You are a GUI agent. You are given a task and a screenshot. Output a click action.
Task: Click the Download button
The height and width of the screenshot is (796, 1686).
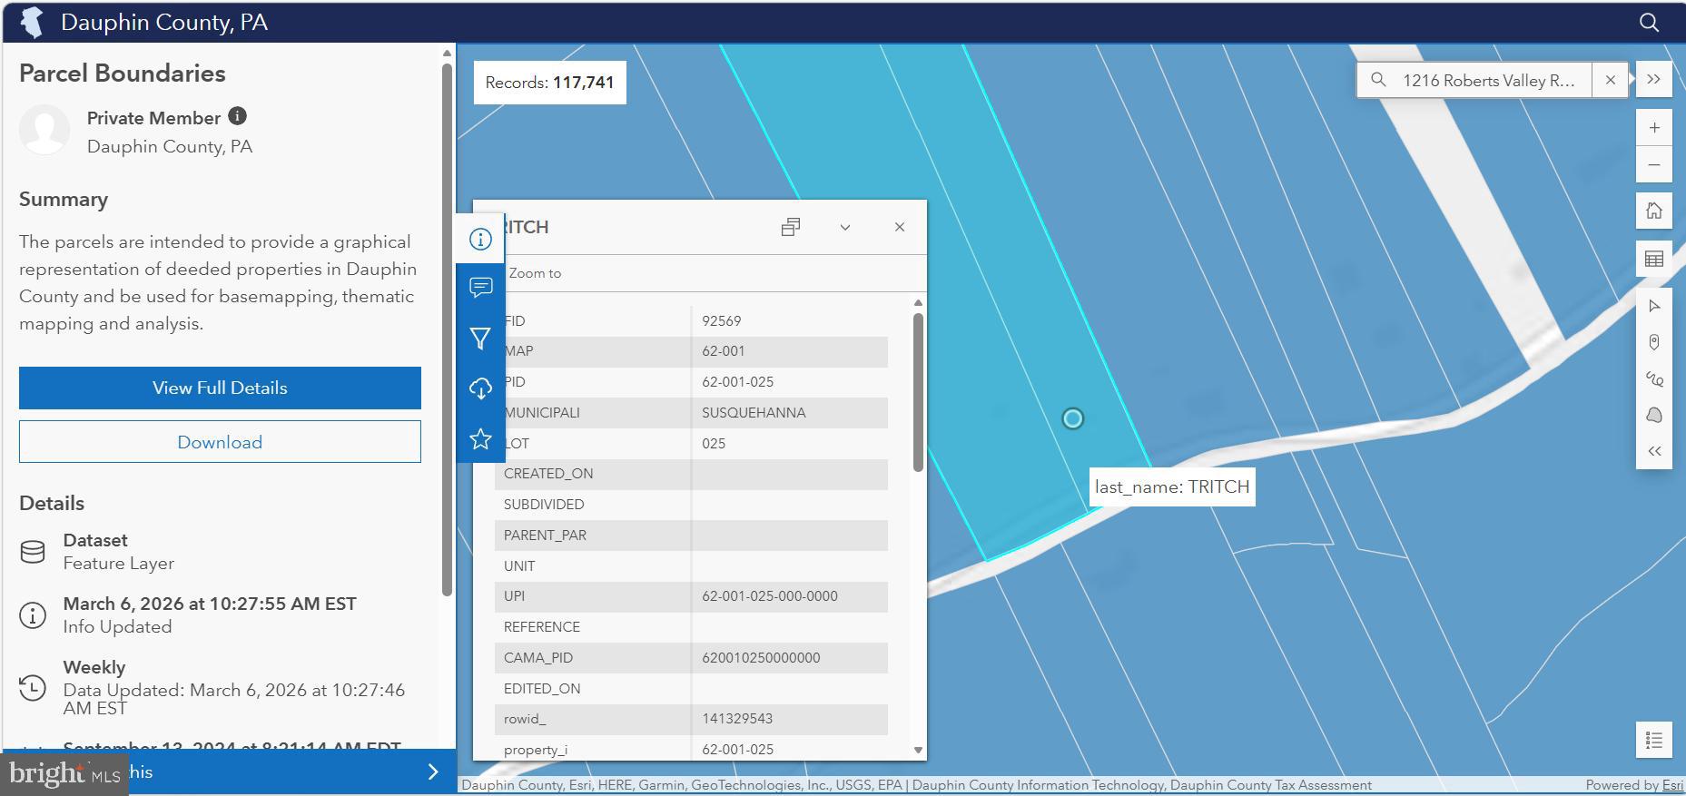(220, 442)
